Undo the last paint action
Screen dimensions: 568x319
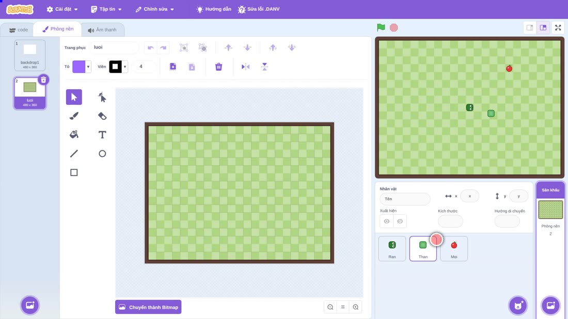151,47
